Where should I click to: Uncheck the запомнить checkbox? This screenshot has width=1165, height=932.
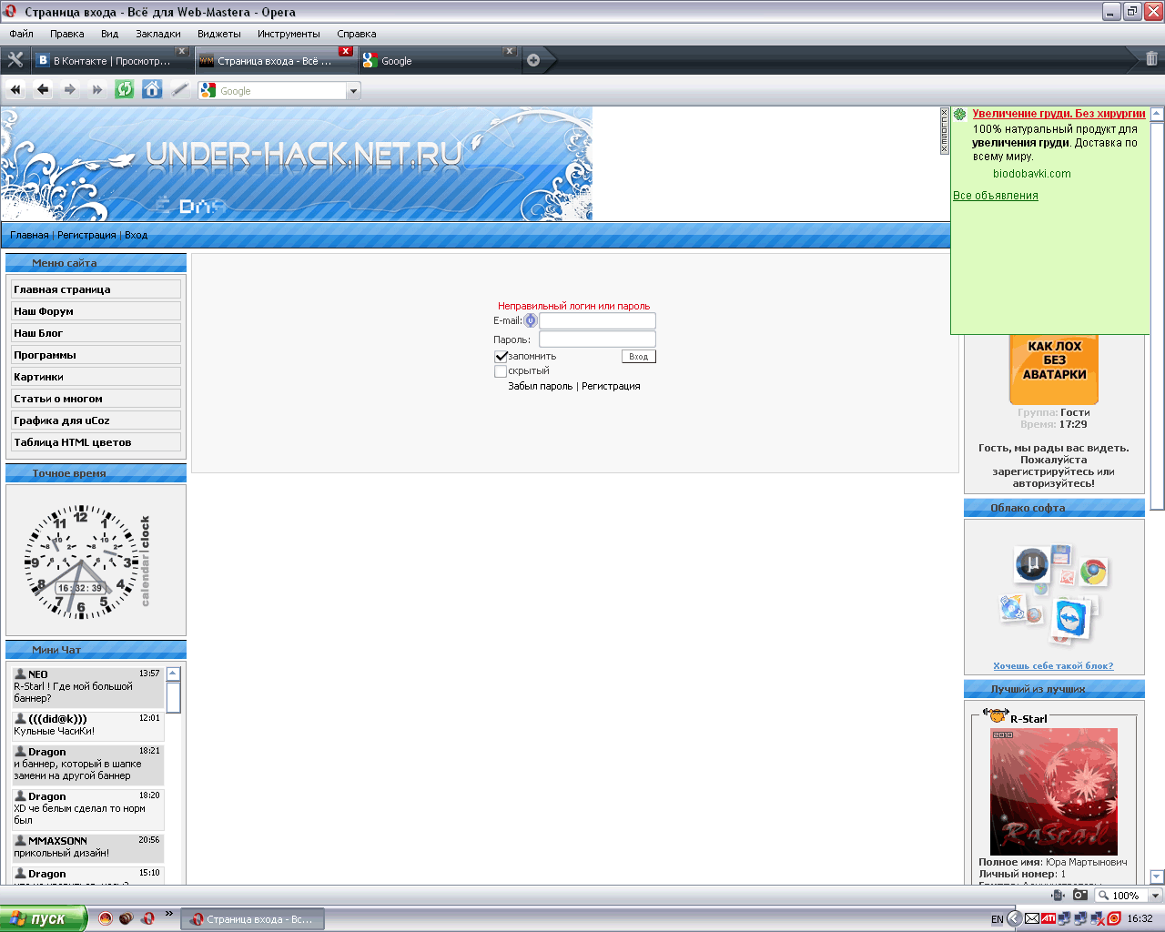(x=501, y=357)
